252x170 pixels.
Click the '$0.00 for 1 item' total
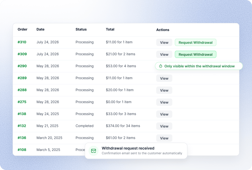pos(119,102)
